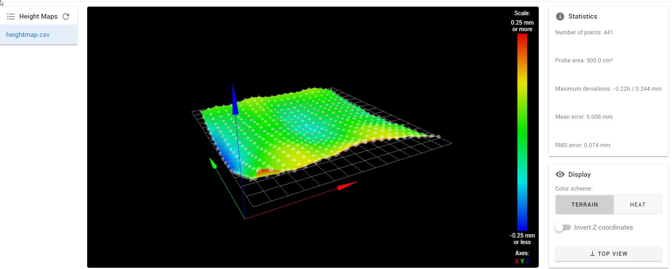Click the 'Invert Z coordinates' label

point(603,227)
